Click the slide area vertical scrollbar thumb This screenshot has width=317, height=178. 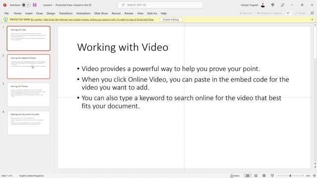316,43
